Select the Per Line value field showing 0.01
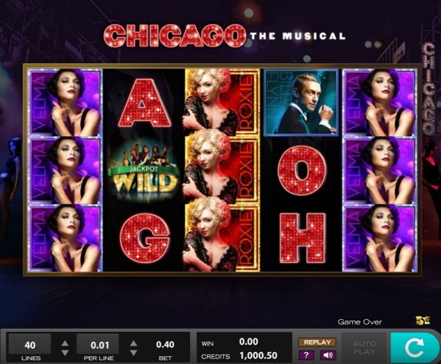Image resolution: width=441 pixels, height=364 pixels. tap(98, 344)
